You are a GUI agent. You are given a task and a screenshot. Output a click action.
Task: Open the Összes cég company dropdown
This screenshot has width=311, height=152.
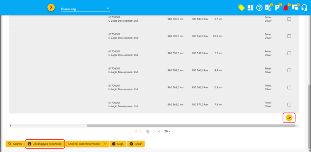tap(85, 8)
